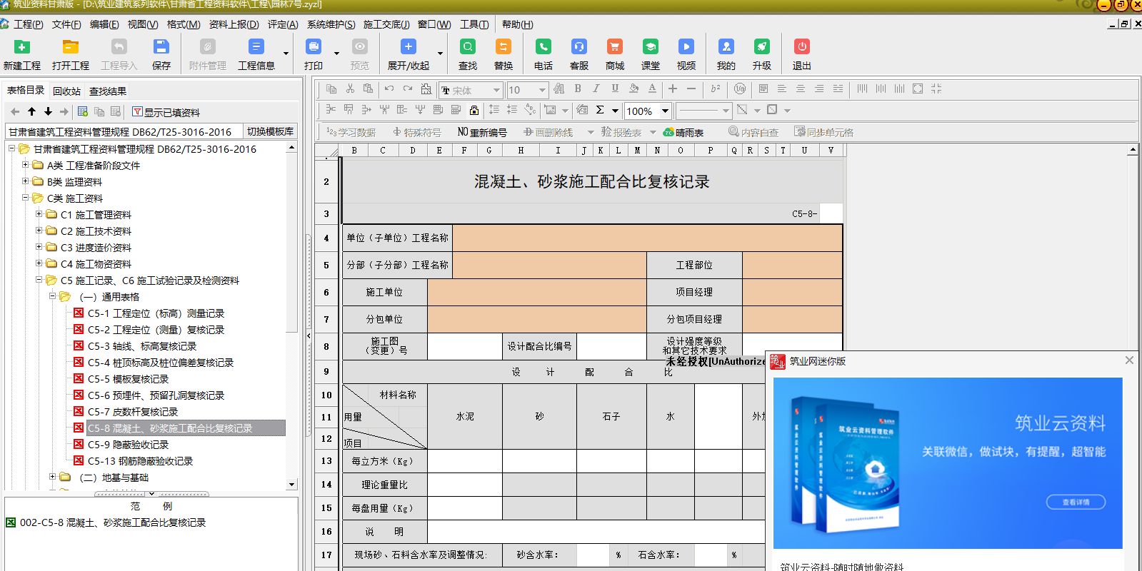Click the copy icon in format toolbar
This screenshot has width=1142, height=571.
[331, 89]
